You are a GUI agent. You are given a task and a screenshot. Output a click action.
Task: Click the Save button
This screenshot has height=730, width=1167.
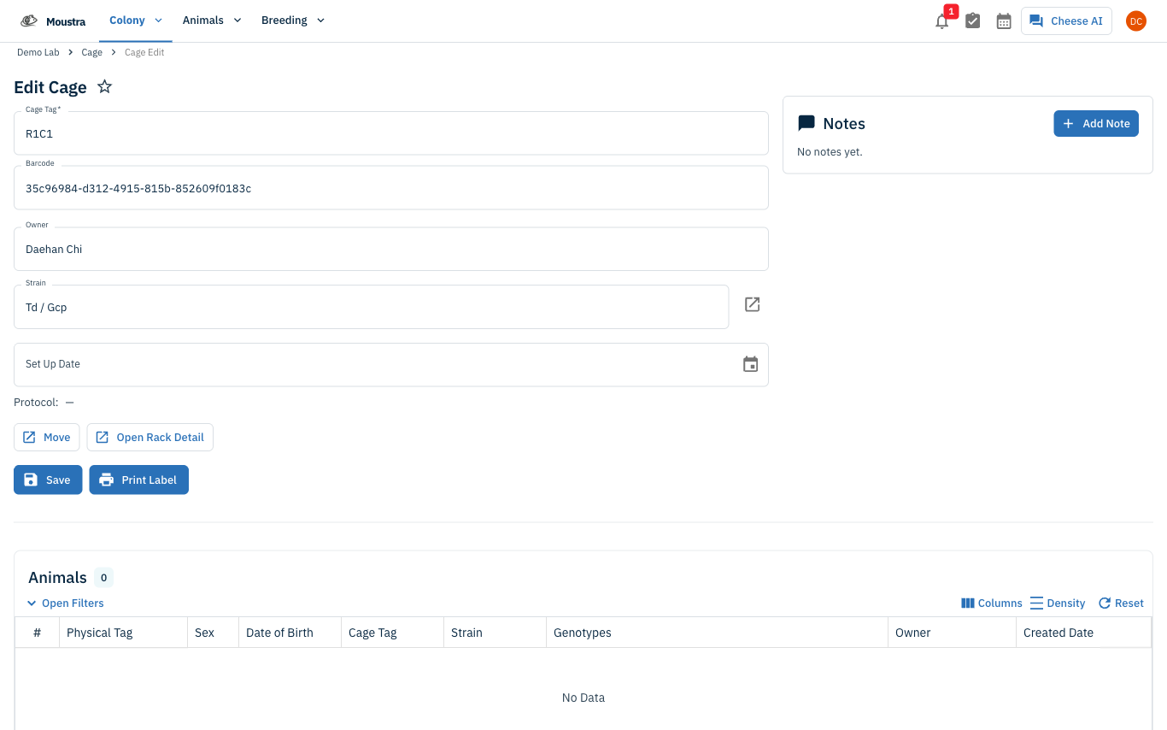coord(48,480)
